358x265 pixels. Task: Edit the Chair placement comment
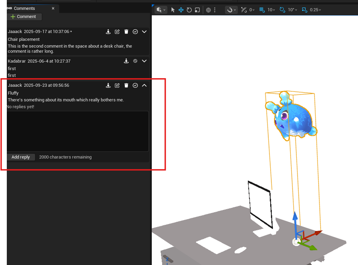(117, 32)
